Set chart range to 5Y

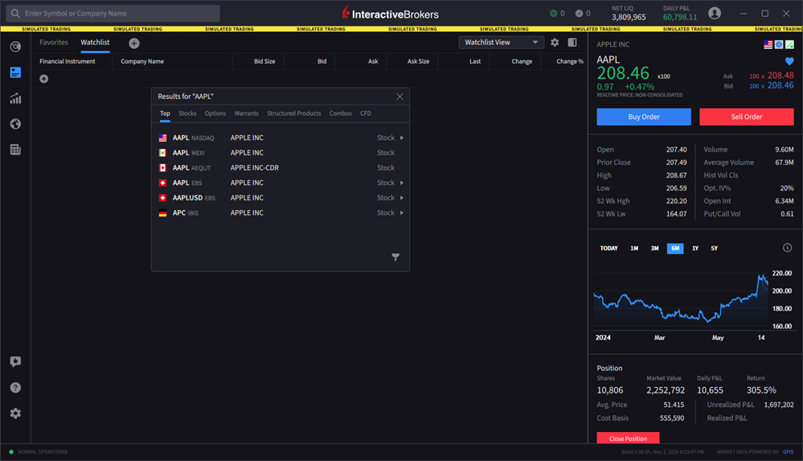coord(715,248)
